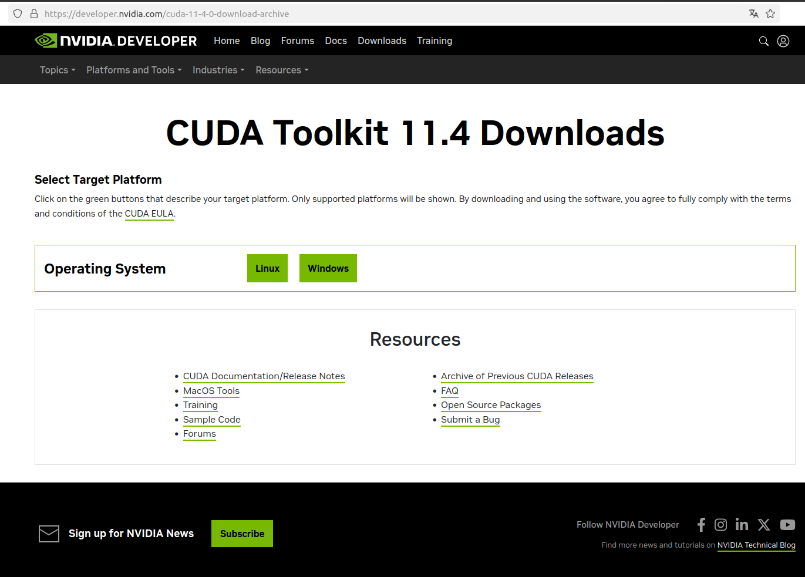
Task: Open the Open Source Packages link
Action: tap(491, 405)
